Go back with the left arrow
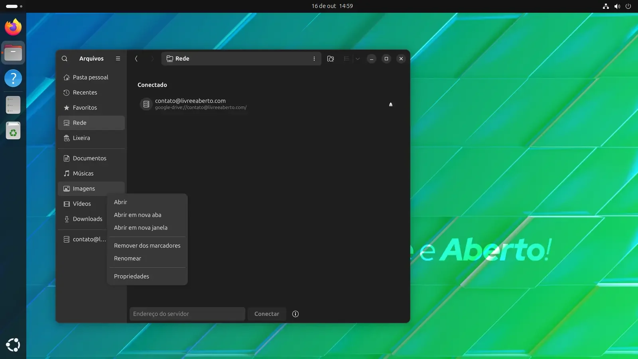The height and width of the screenshot is (359, 638). 136,59
